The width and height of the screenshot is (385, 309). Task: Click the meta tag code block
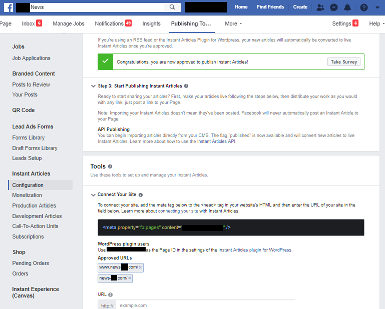coord(231,227)
